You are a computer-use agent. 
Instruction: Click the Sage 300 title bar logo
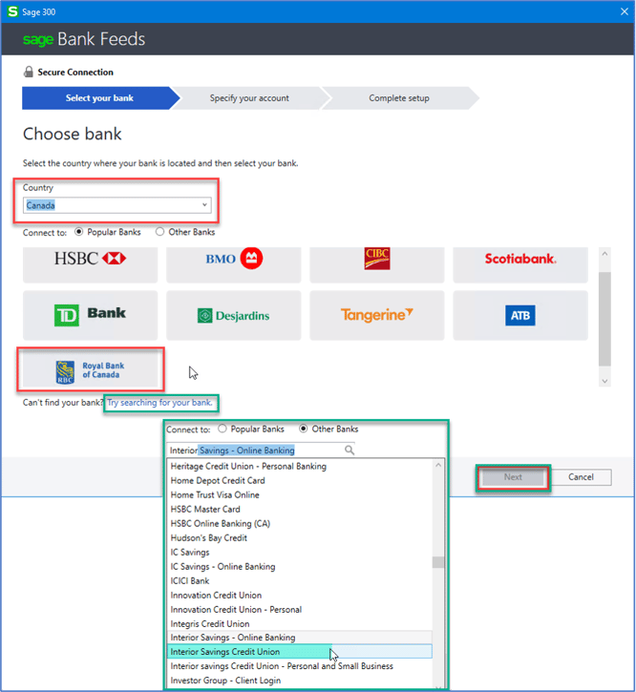(12, 11)
